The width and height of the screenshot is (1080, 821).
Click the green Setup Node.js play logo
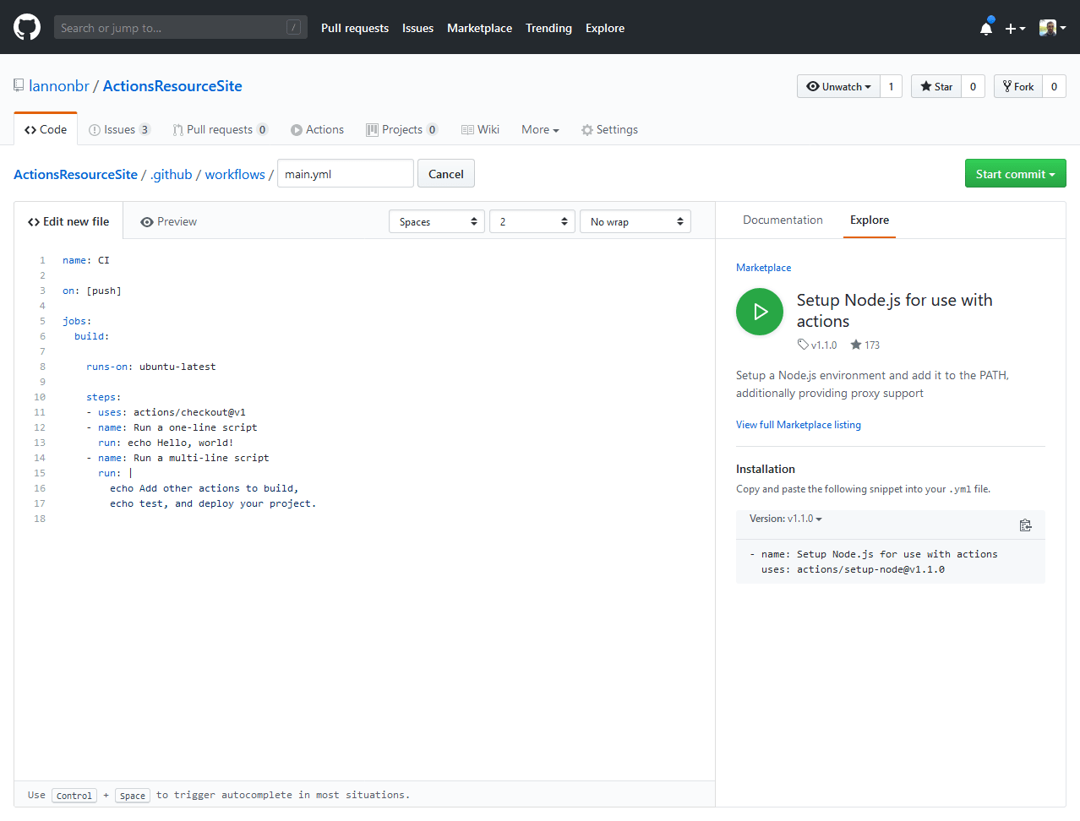click(760, 312)
